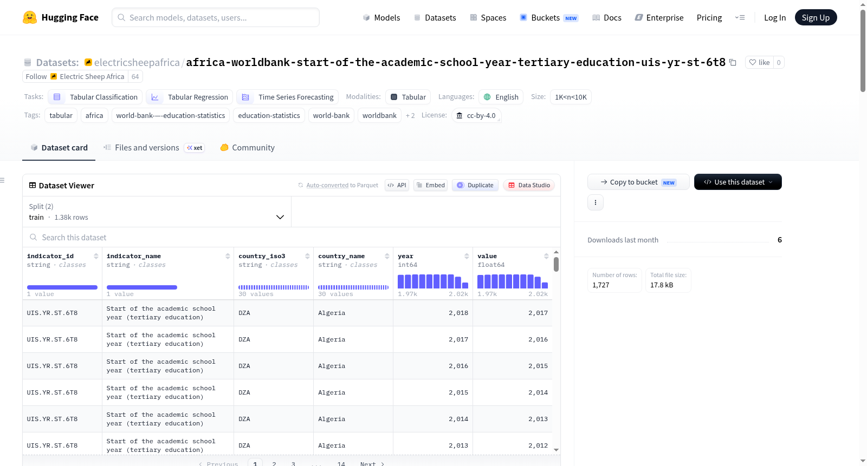Go to the Next page
This screenshot has width=867, height=466.
(372, 464)
